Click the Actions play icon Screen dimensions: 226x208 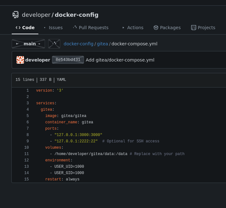[x=123, y=28]
